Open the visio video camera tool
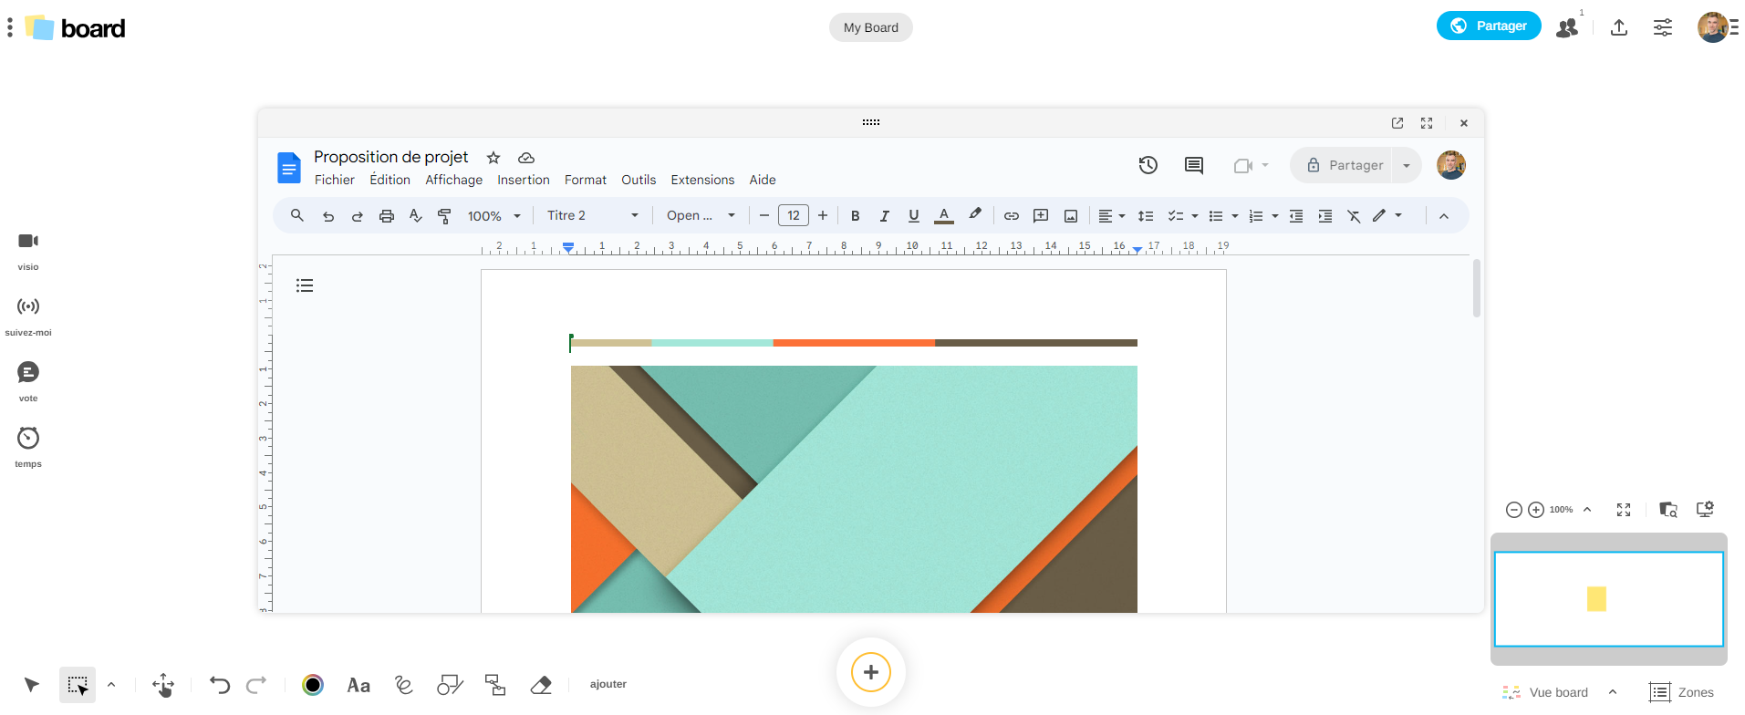This screenshot has height=715, width=1745. pyautogui.click(x=28, y=242)
